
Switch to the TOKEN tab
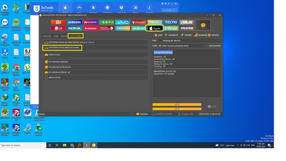[56, 36]
